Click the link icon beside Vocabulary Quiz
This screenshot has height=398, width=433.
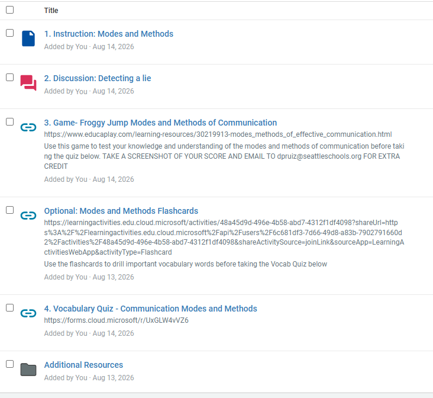[28, 313]
